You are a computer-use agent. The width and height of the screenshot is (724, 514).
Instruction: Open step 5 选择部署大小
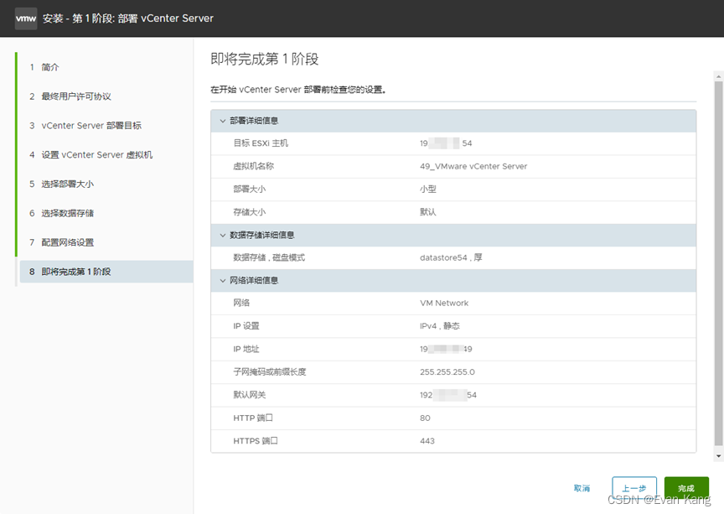coord(67,184)
